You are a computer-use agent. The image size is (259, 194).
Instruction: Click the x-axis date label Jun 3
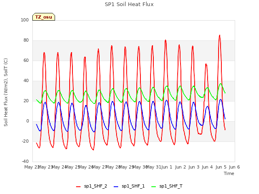(x=194, y=167)
